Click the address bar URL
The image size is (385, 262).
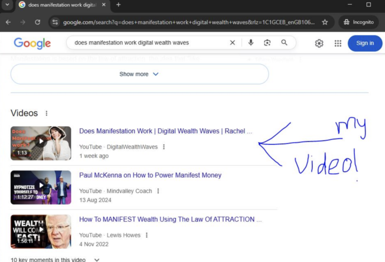[189, 22]
